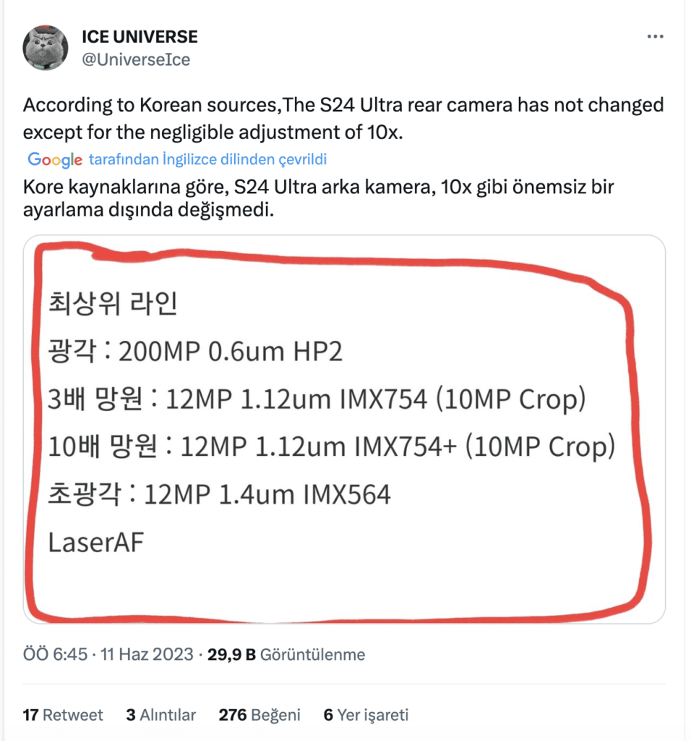Click the original English tweet text
691x741 pixels.
point(343,119)
